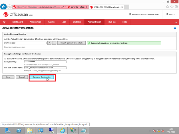Click the OfficeScan XG logo
Image resolution: width=179 pixels, height=134 pixels.
pyautogui.click(x=18, y=14)
